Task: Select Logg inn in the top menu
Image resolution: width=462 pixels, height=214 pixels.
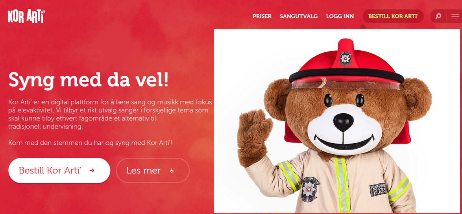Action: click(340, 16)
